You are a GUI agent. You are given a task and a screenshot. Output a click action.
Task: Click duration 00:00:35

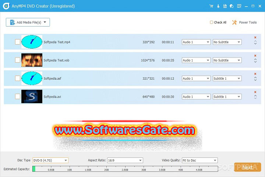(x=168, y=60)
